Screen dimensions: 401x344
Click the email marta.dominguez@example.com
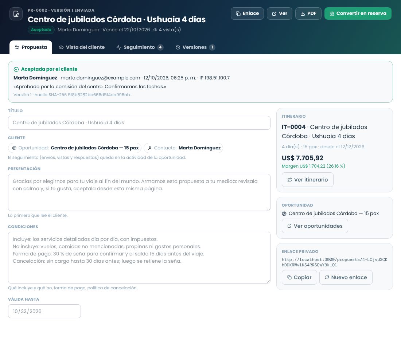tap(100, 78)
